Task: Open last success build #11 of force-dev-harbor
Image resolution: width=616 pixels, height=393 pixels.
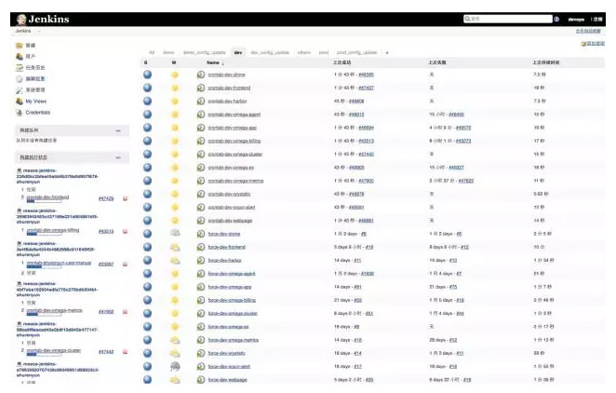Action: [357, 261]
